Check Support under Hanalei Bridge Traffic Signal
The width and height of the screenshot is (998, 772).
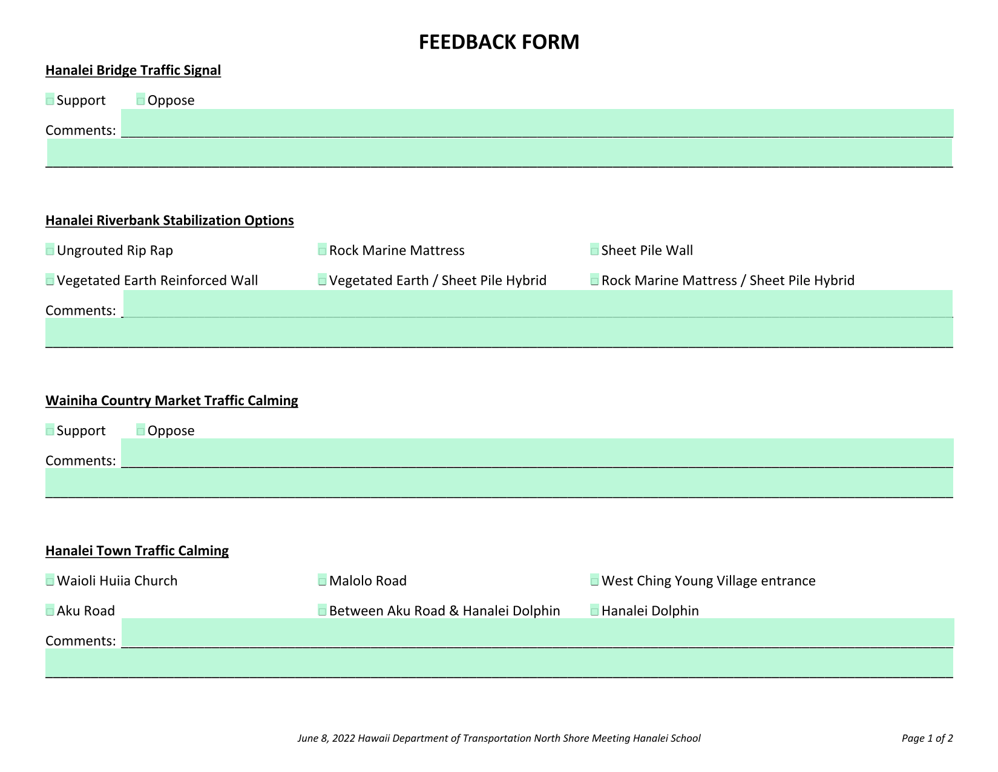[50, 99]
